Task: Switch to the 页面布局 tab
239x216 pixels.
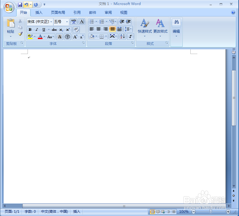Action: 58,13
